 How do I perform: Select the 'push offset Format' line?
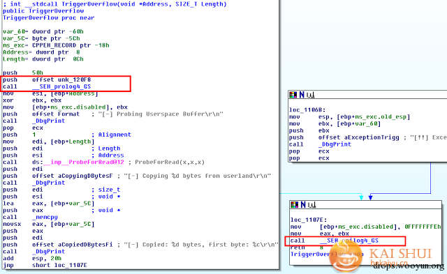point(113,114)
